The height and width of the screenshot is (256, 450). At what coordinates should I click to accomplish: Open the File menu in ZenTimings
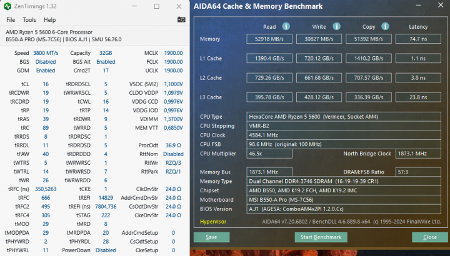click(x=11, y=20)
